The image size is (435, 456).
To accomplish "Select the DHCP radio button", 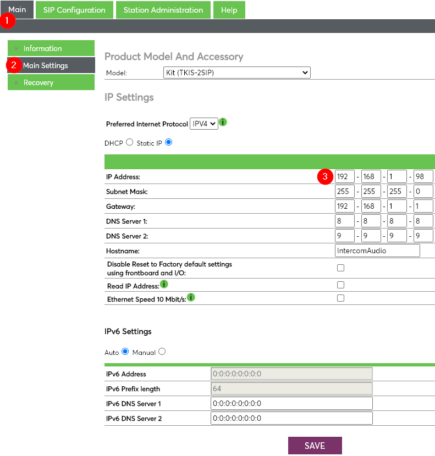I will click(x=130, y=142).
